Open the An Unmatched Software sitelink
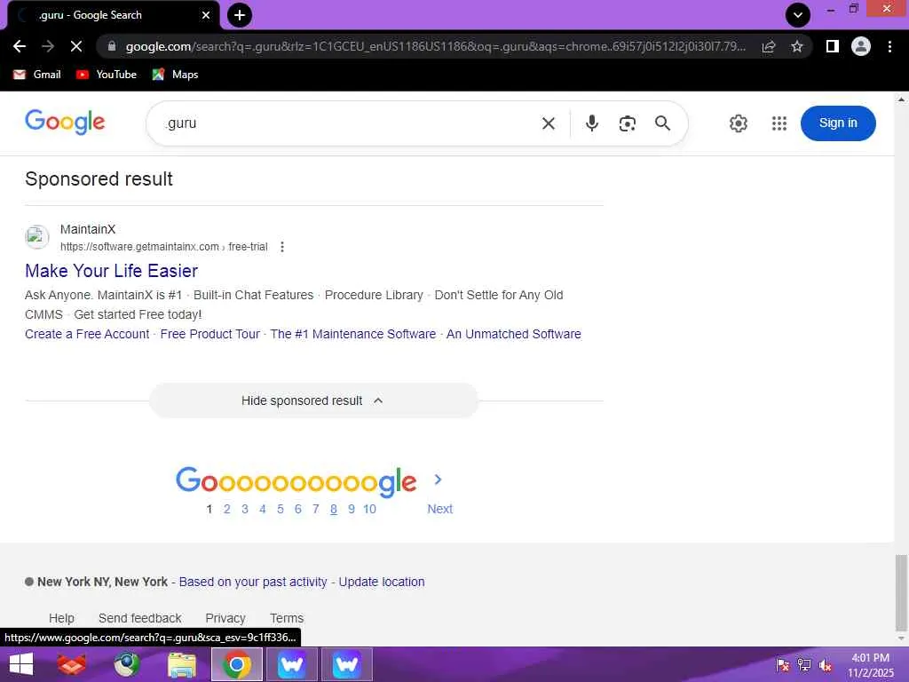Screen dimensions: 909x682 coord(514,334)
